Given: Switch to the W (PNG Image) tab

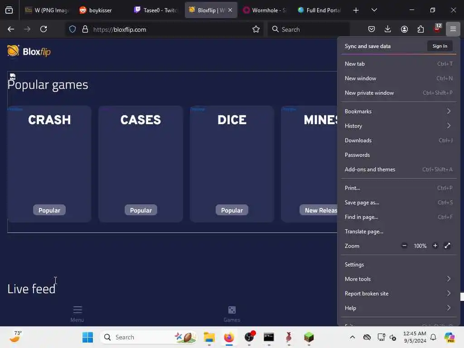Looking at the screenshot, I should click(x=47, y=10).
